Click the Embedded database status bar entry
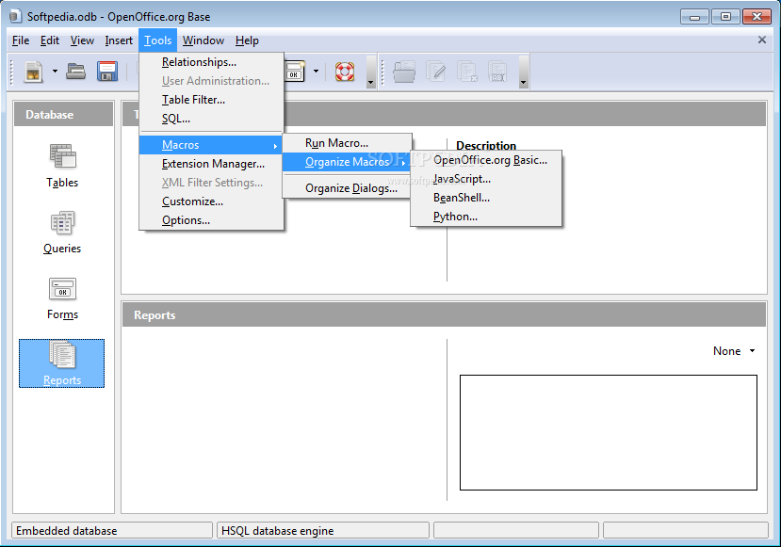The width and height of the screenshot is (781, 547). pyautogui.click(x=112, y=531)
